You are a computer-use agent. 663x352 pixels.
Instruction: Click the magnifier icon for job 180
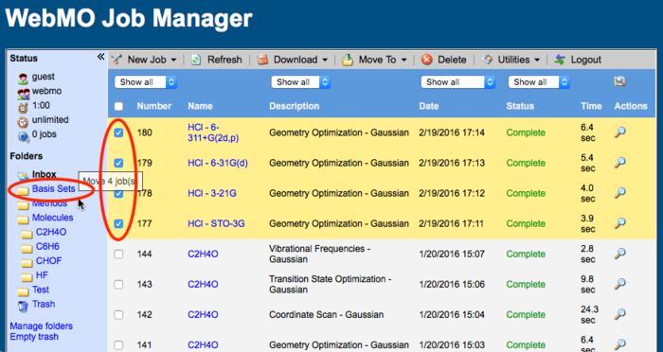[x=619, y=132]
